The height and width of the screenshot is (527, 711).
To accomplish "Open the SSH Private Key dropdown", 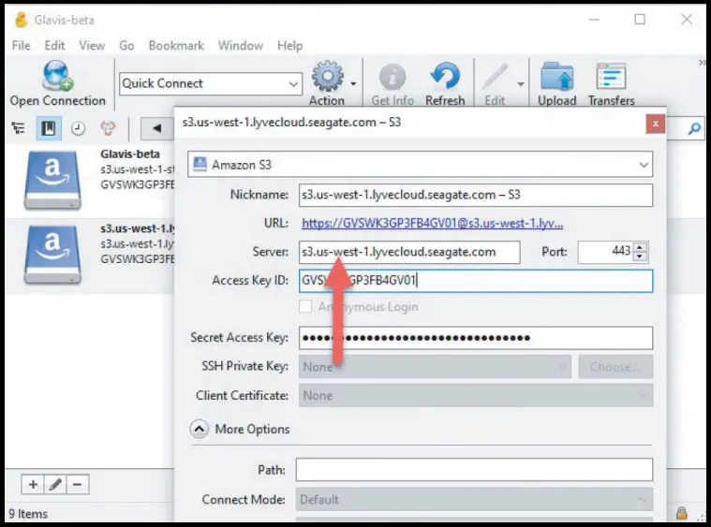I will coord(435,367).
